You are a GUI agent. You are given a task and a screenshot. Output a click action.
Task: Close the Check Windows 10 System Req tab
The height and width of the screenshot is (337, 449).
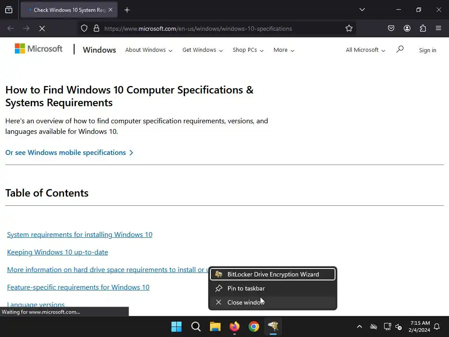(110, 10)
